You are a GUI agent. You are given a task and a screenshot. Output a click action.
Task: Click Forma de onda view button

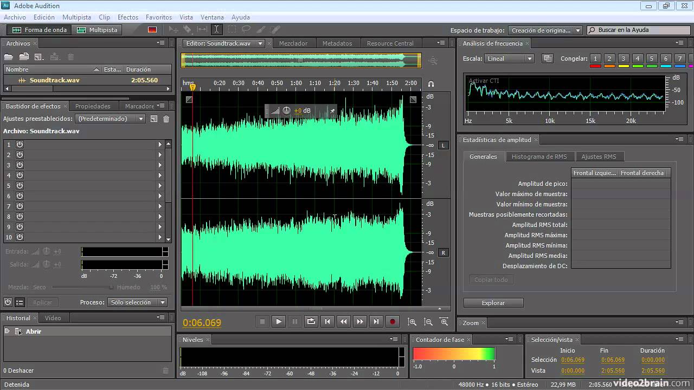[40, 30]
